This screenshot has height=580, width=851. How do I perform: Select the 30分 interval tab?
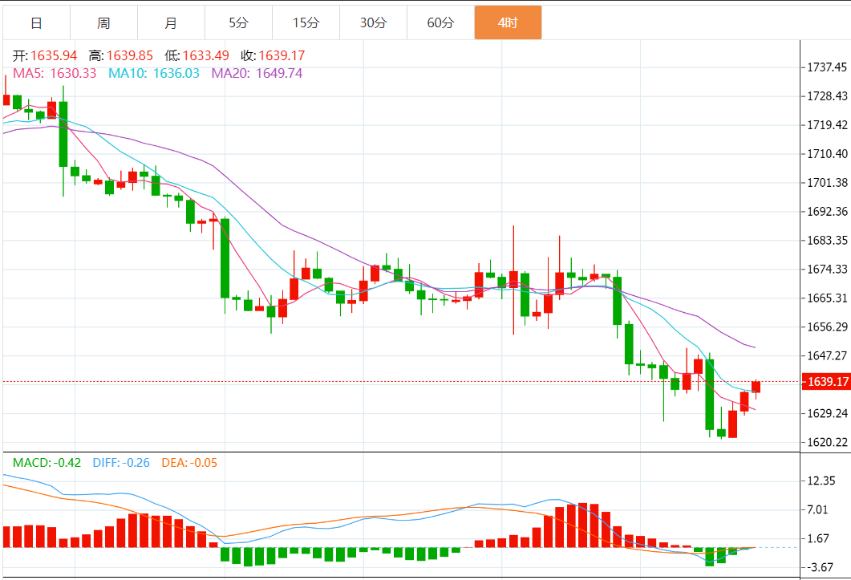click(373, 22)
